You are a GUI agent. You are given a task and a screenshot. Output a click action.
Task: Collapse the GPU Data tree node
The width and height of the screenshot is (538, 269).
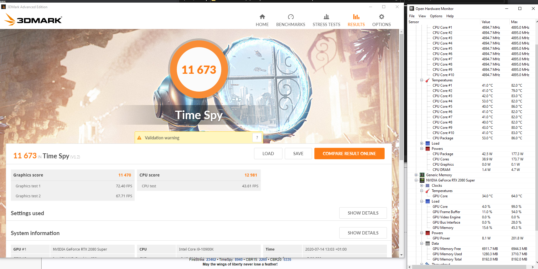click(x=422, y=244)
